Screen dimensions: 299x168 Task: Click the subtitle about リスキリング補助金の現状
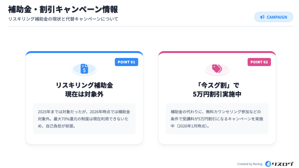click(63, 19)
